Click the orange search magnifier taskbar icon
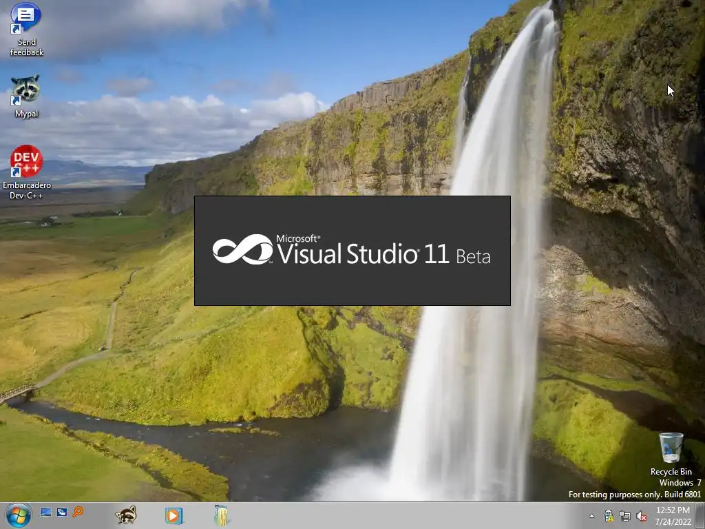 click(x=78, y=512)
